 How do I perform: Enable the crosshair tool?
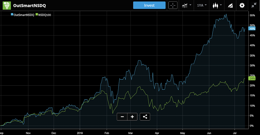[x=173, y=5]
